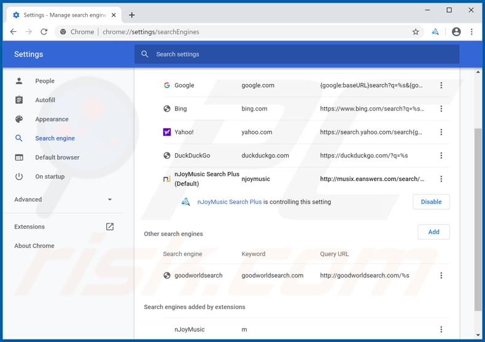Open more actions for nJoyMusic Search Plus row
This screenshot has height=342, width=485.
(x=441, y=179)
